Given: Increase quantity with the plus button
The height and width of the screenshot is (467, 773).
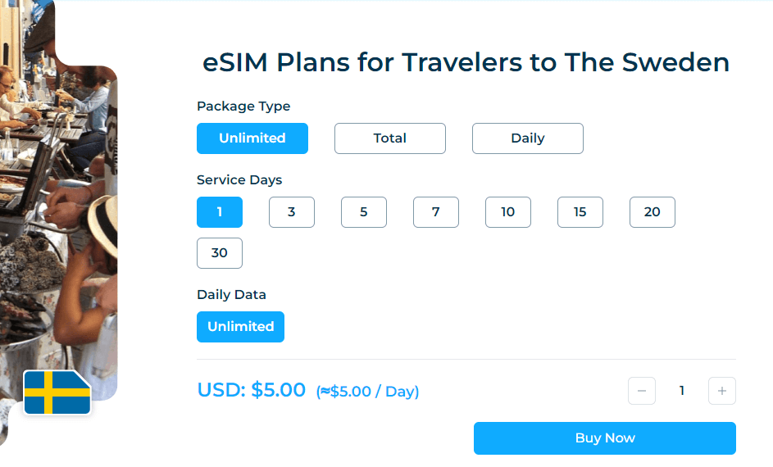Looking at the screenshot, I should [x=722, y=391].
